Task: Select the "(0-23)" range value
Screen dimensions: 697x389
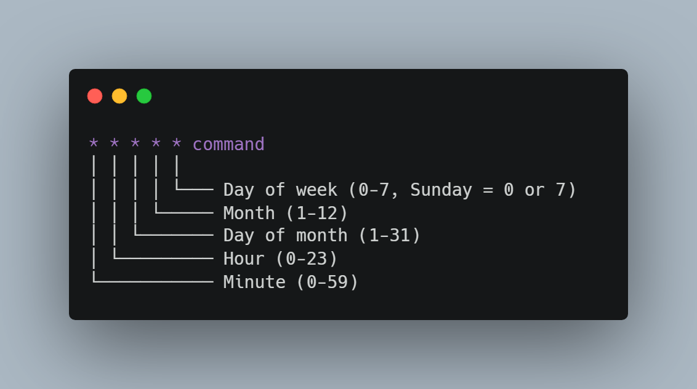Action: pyautogui.click(x=307, y=259)
